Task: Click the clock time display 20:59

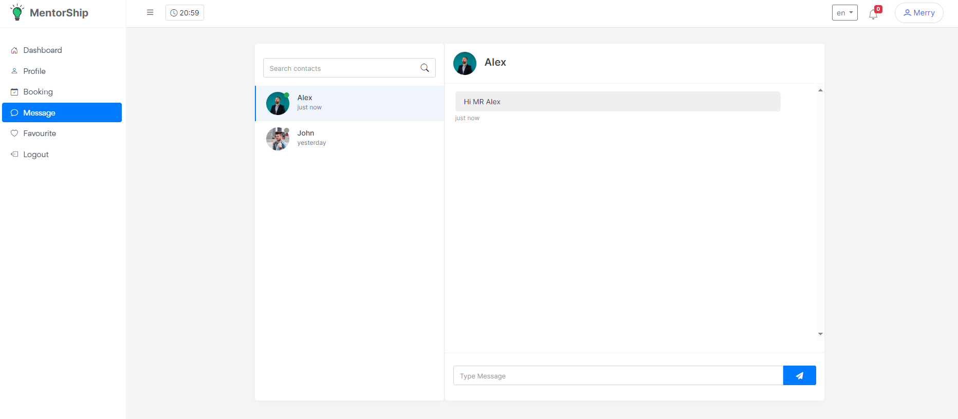Action: pyautogui.click(x=185, y=13)
